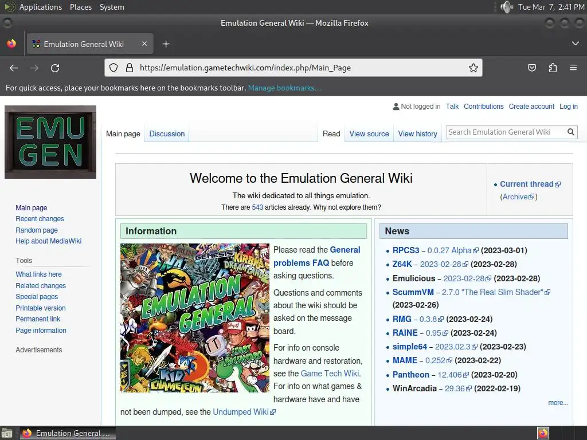Viewport: 587px width, 440px height.
Task: Click the Firefox workspace icon in bottom panel
Action: tap(543, 433)
